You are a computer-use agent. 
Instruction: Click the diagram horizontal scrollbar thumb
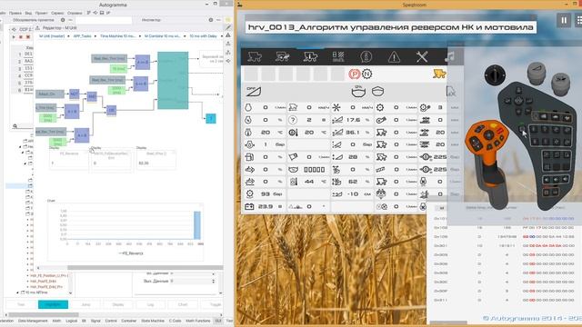(145, 268)
